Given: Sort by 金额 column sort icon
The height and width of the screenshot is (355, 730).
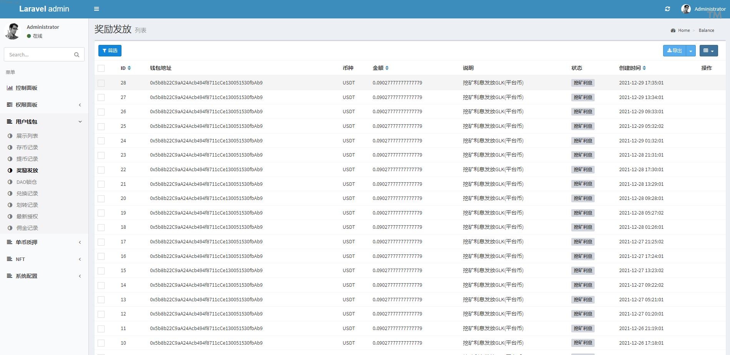Looking at the screenshot, I should pyautogui.click(x=387, y=68).
